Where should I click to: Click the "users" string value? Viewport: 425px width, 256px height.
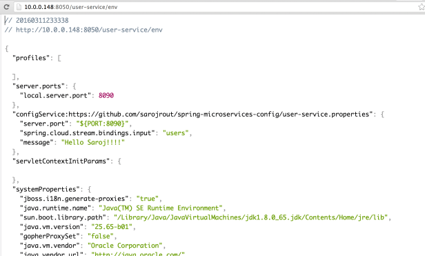coord(175,133)
